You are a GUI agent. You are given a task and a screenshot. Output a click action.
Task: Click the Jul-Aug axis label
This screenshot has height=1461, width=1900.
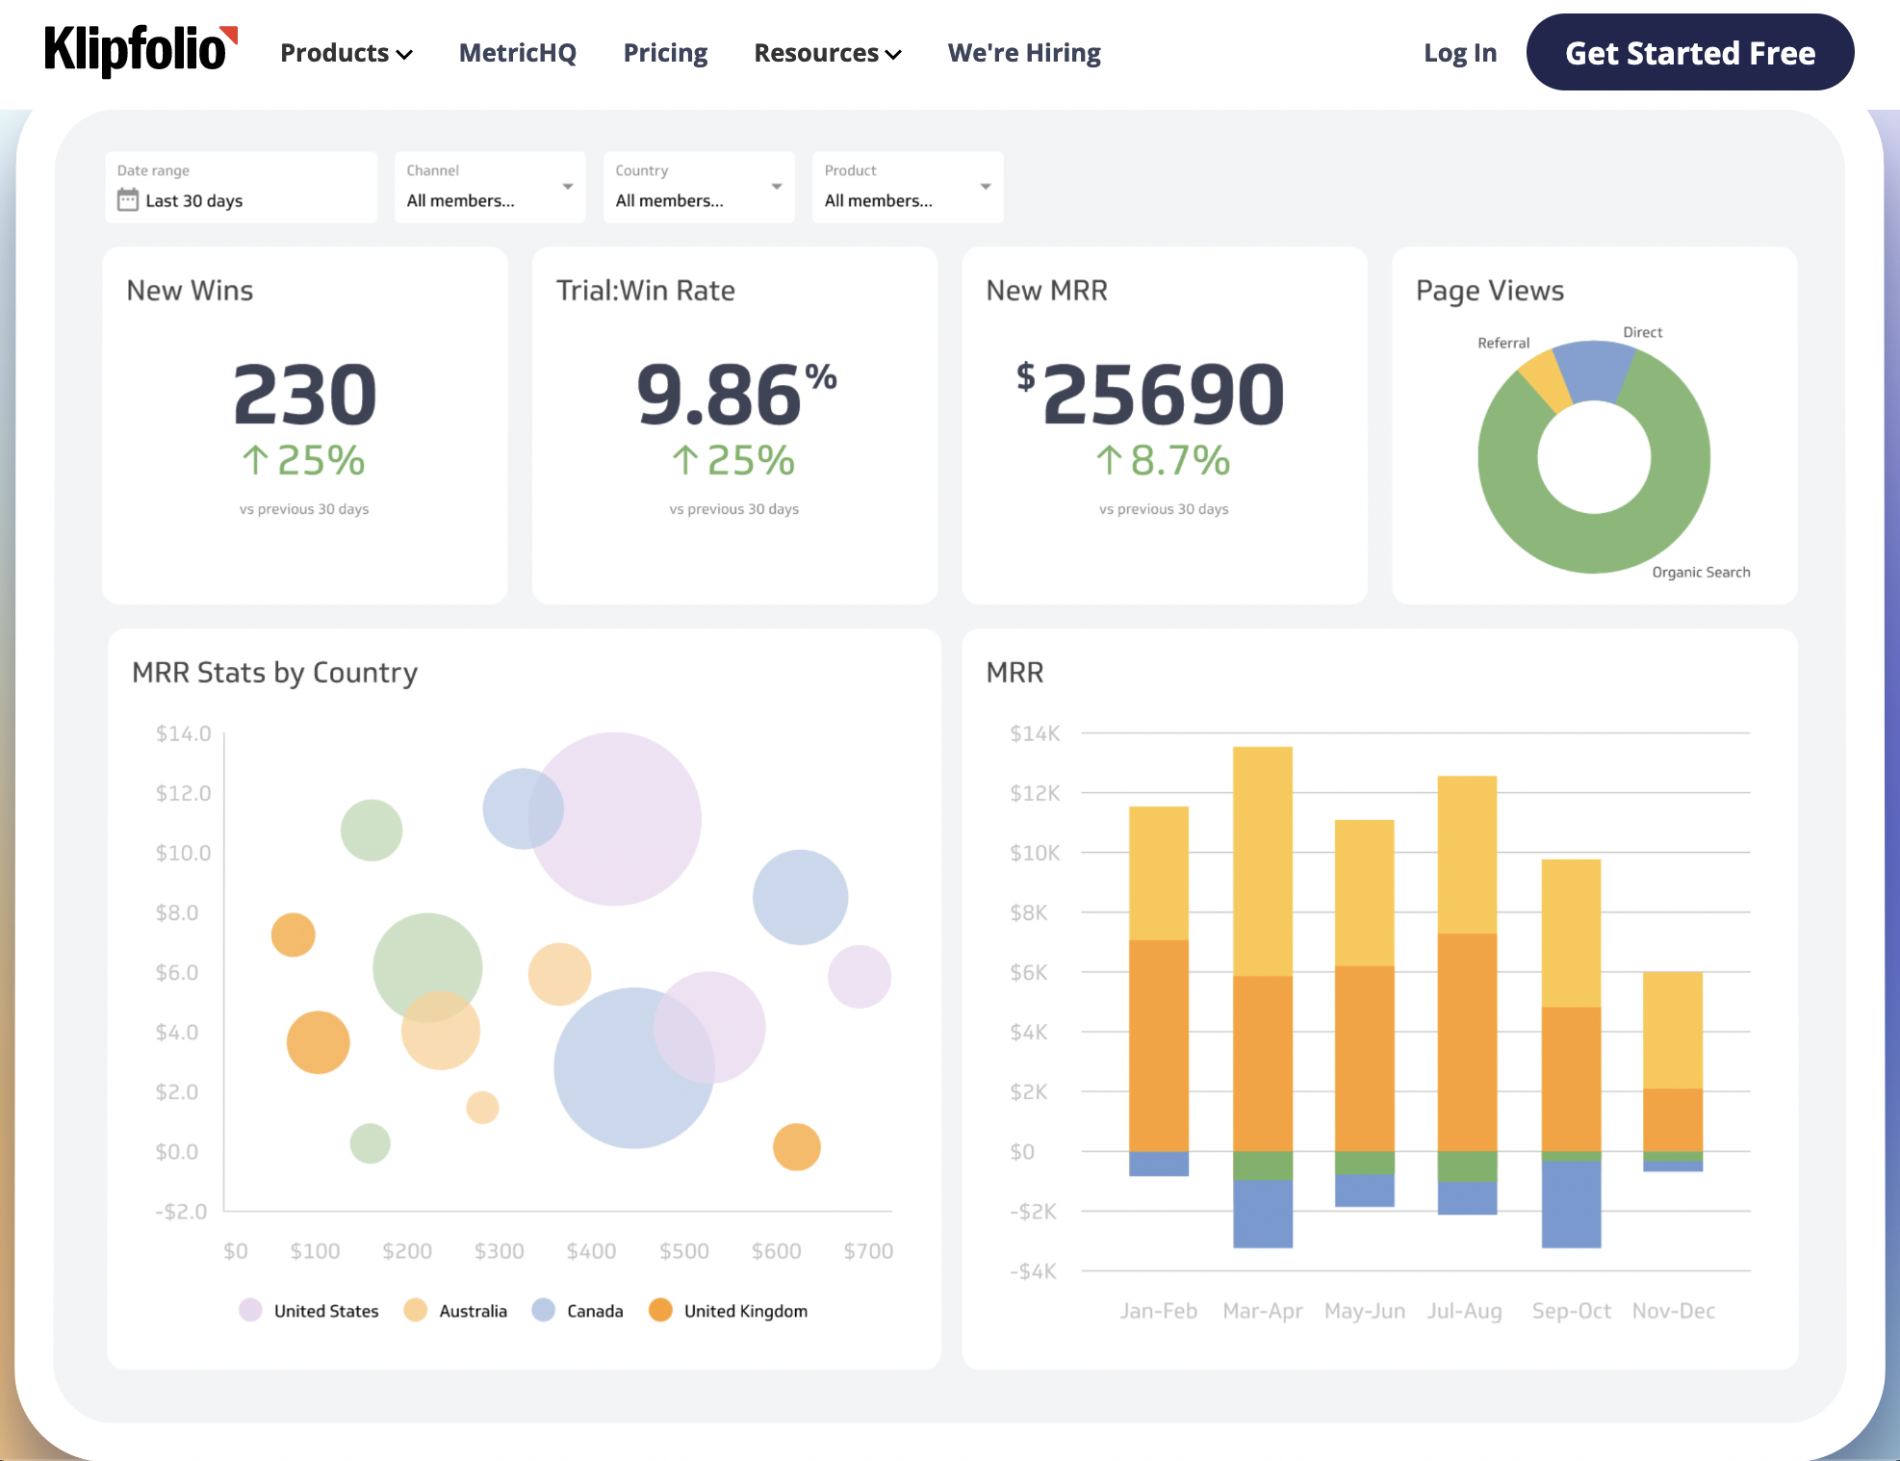[1464, 1311]
